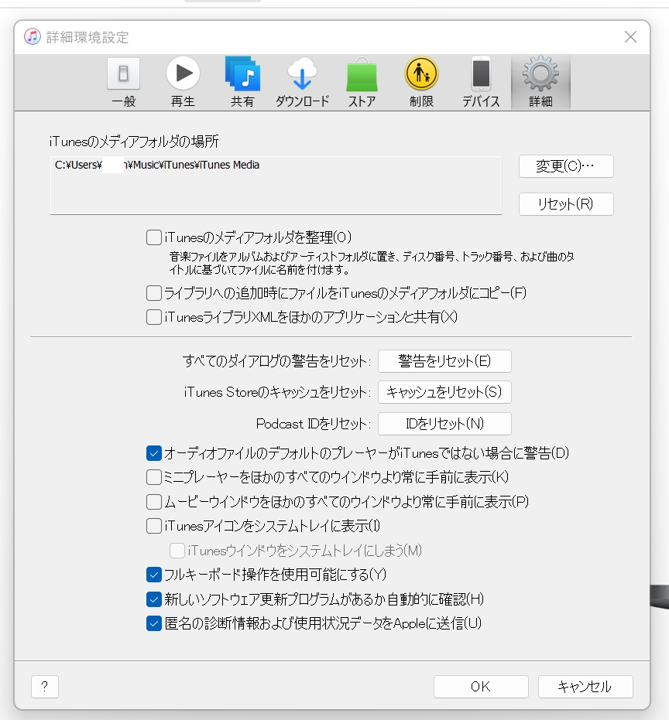Image resolution: width=669 pixels, height=720 pixels.
Task: Open the デバイス (Devices) preferences tab
Action: coord(481,83)
